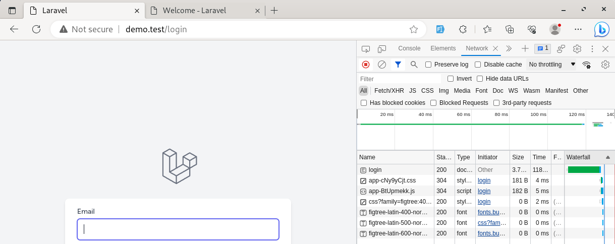Activate the inspect element picker in DevTools
The image size is (615, 244).
pos(366,49)
